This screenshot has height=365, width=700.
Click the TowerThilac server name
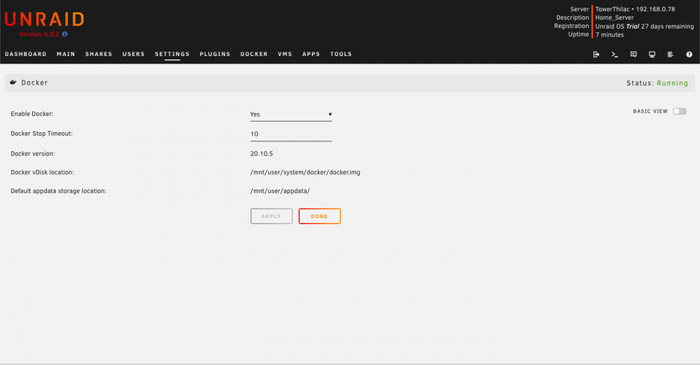click(x=612, y=9)
